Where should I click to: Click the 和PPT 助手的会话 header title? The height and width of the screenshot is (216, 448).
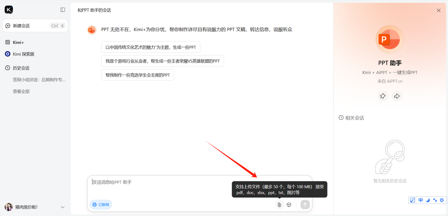(x=94, y=10)
